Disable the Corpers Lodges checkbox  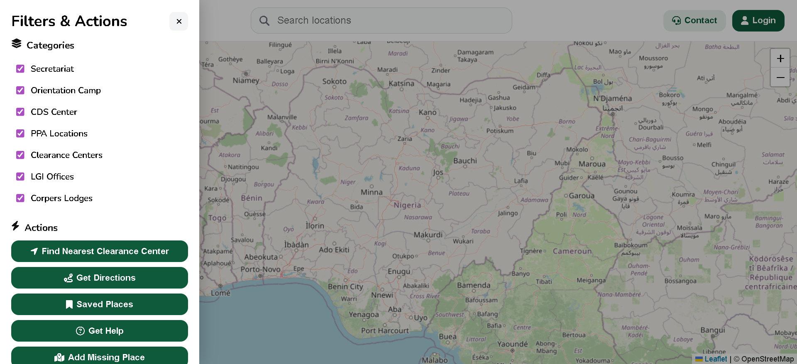pyautogui.click(x=20, y=198)
